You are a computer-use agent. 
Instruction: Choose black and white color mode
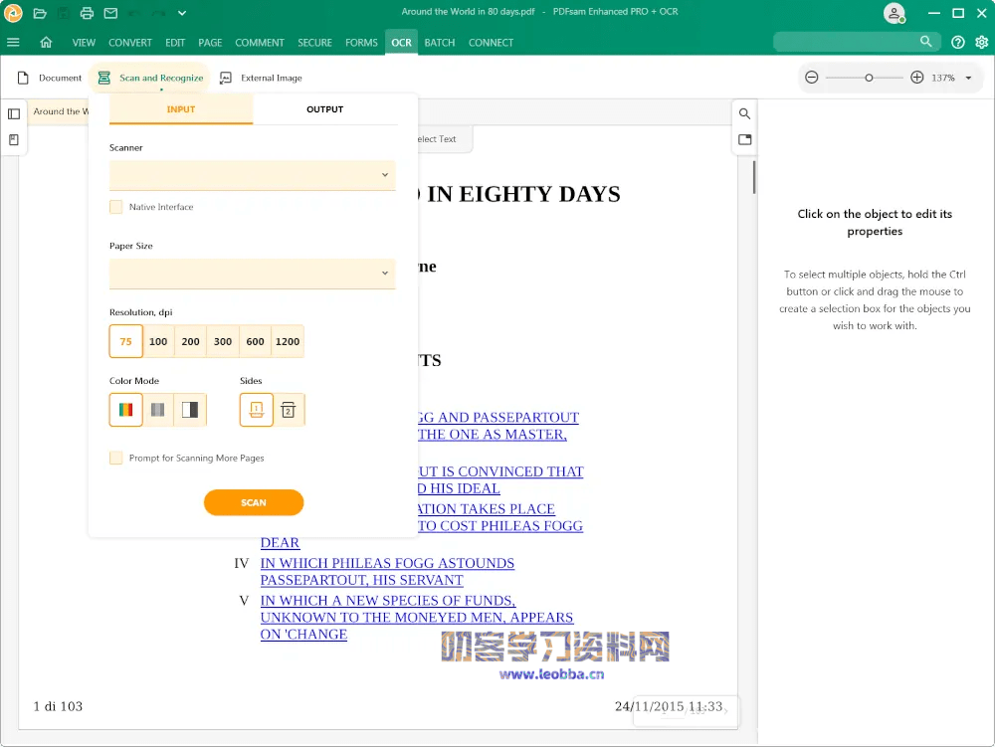pos(190,410)
